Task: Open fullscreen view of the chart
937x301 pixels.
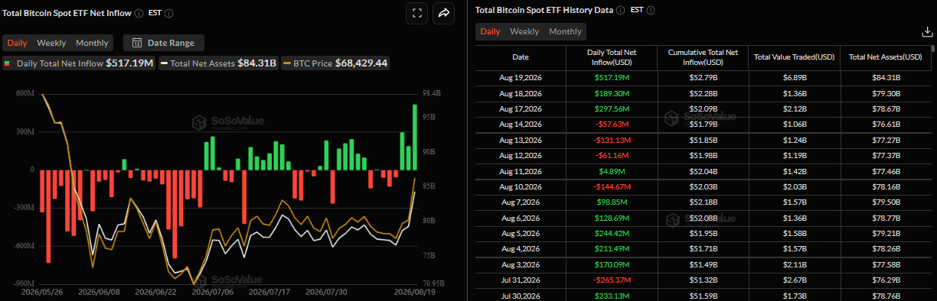Action: coord(416,12)
